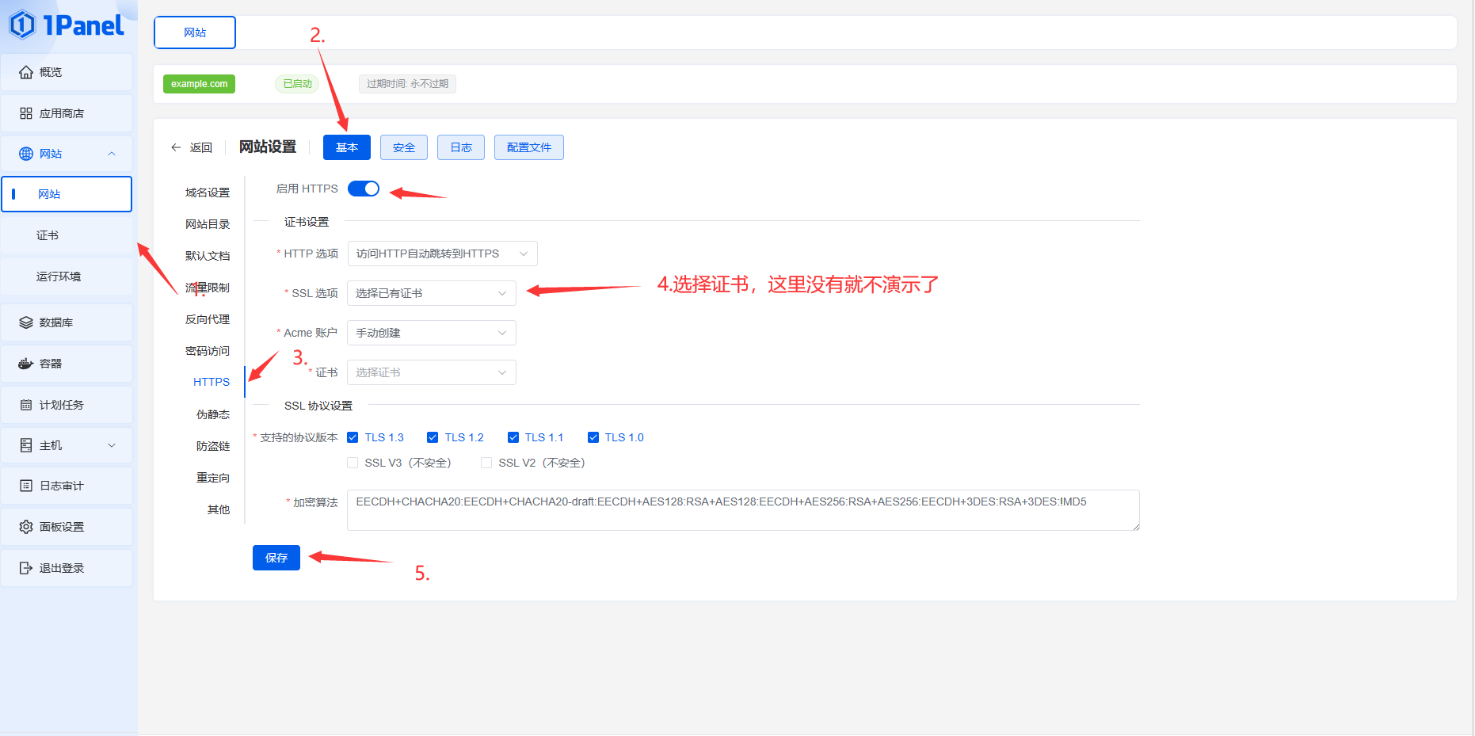Click the 退出登录 logout icon
The height and width of the screenshot is (736, 1475).
point(26,568)
